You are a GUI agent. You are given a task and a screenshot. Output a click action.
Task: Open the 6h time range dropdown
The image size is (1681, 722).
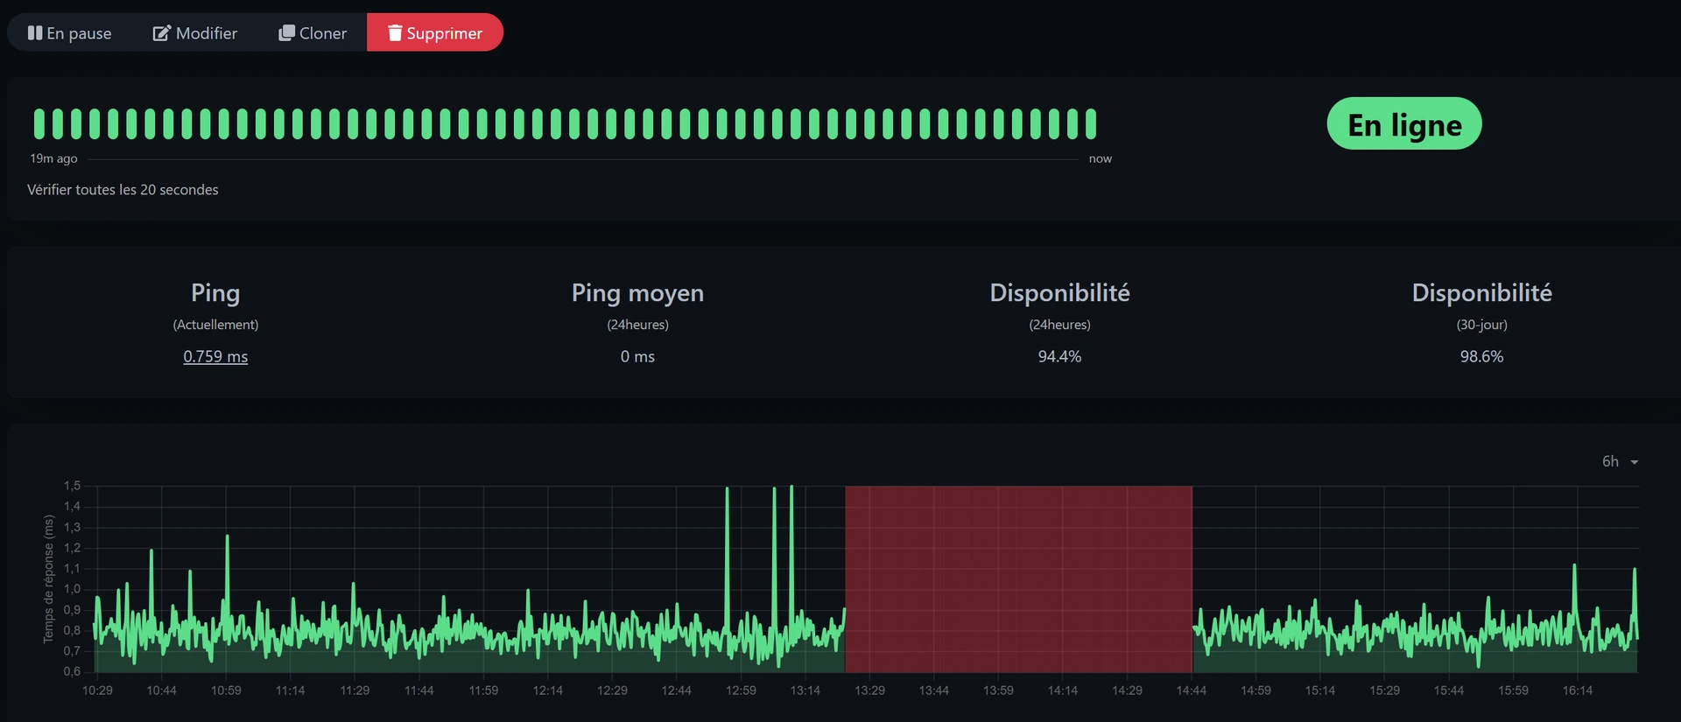point(1620,461)
